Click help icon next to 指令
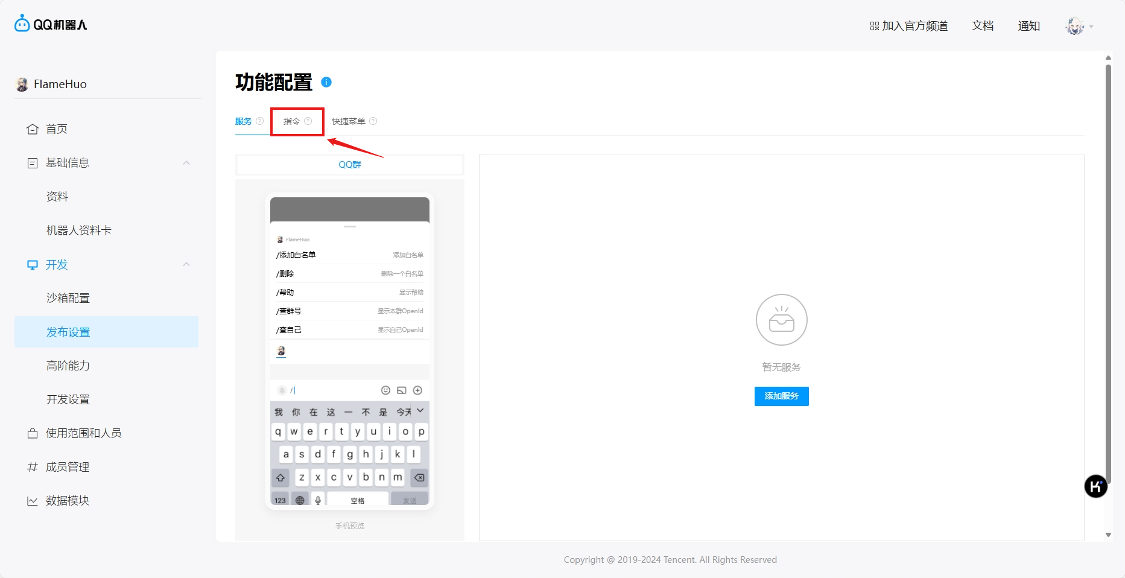 click(x=308, y=121)
